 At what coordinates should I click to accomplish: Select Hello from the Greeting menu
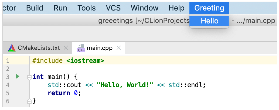(209, 21)
